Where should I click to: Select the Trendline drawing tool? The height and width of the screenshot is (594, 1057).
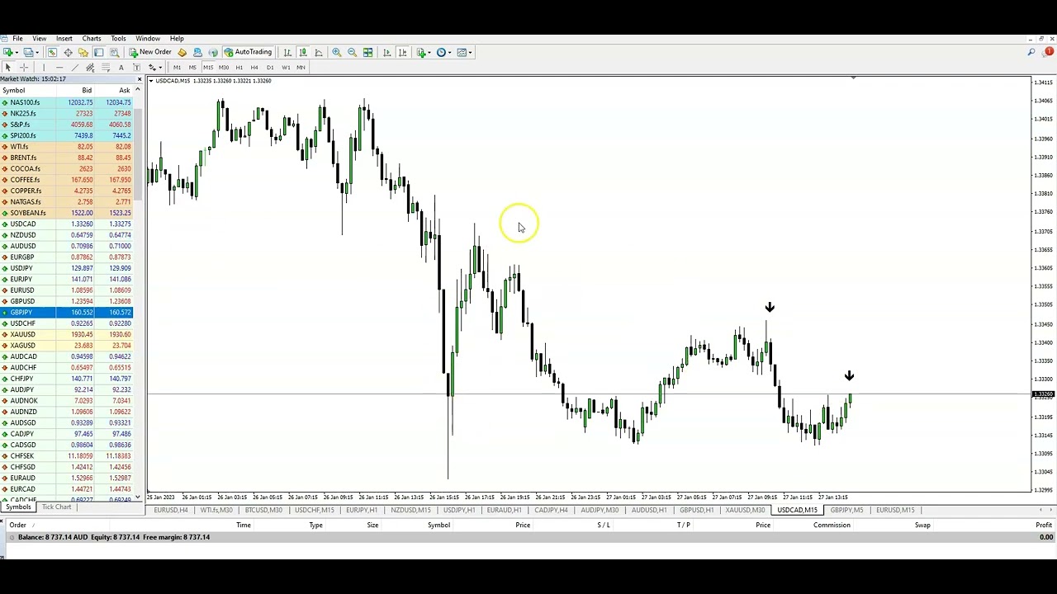point(74,68)
